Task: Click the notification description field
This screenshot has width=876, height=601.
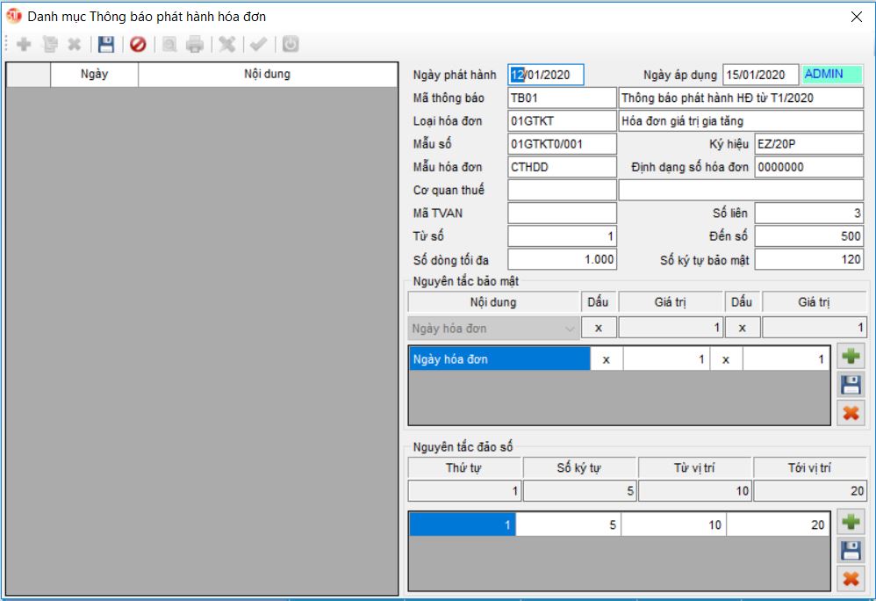Action: click(741, 98)
